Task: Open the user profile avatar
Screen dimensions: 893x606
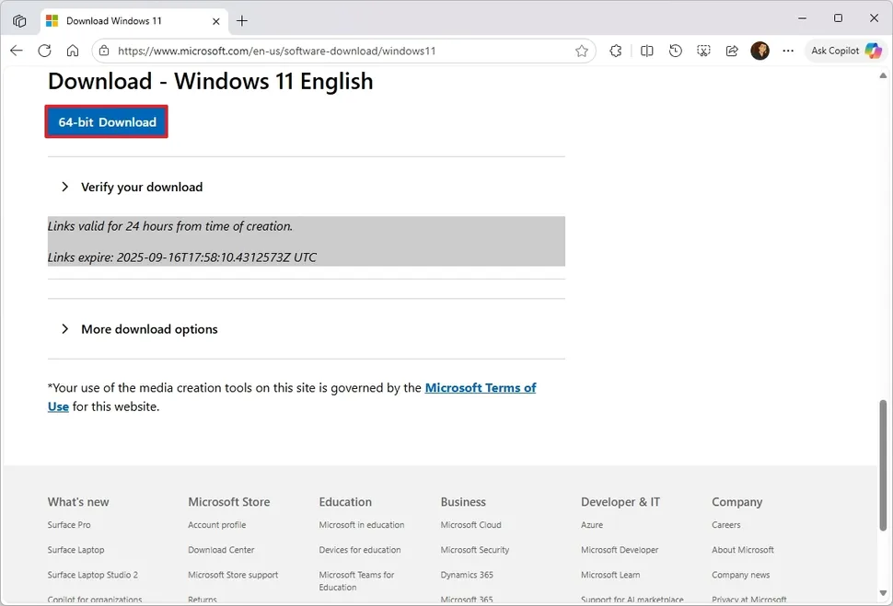Action: 760,51
